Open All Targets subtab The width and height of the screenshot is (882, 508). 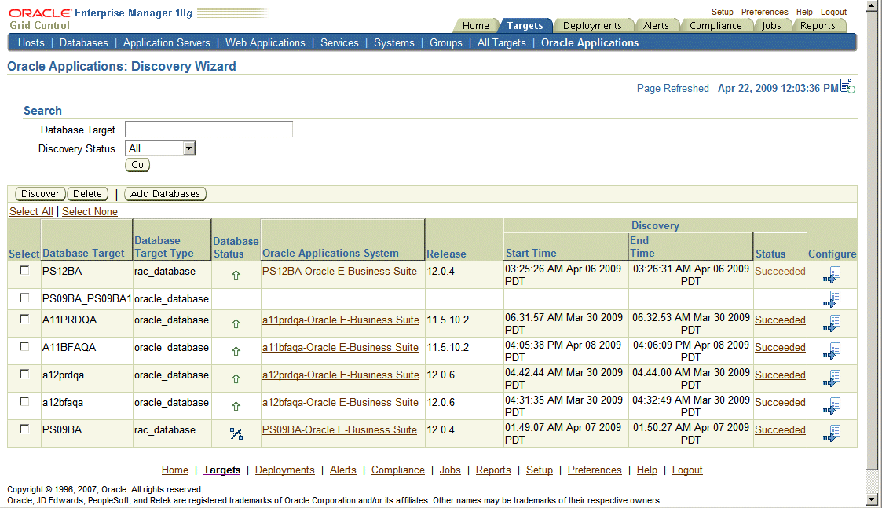pyautogui.click(x=502, y=42)
